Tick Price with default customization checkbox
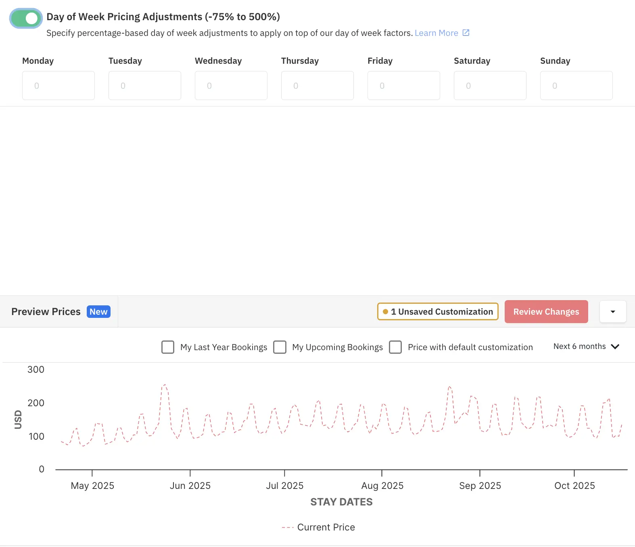The width and height of the screenshot is (635, 547). click(x=395, y=347)
